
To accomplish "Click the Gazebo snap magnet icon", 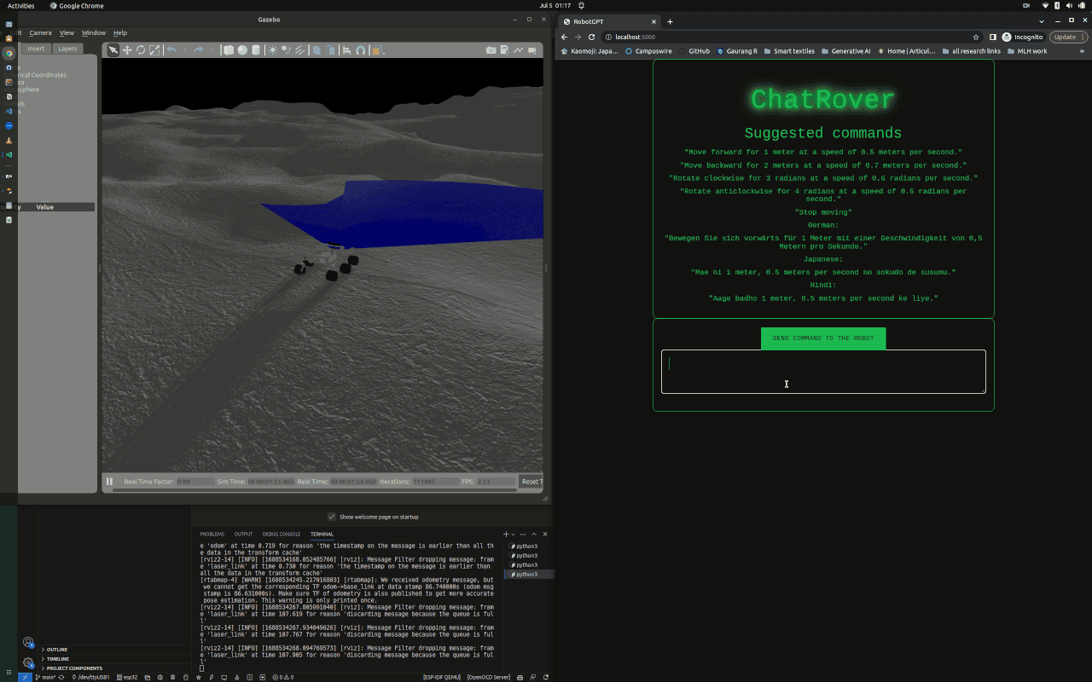I will [360, 50].
